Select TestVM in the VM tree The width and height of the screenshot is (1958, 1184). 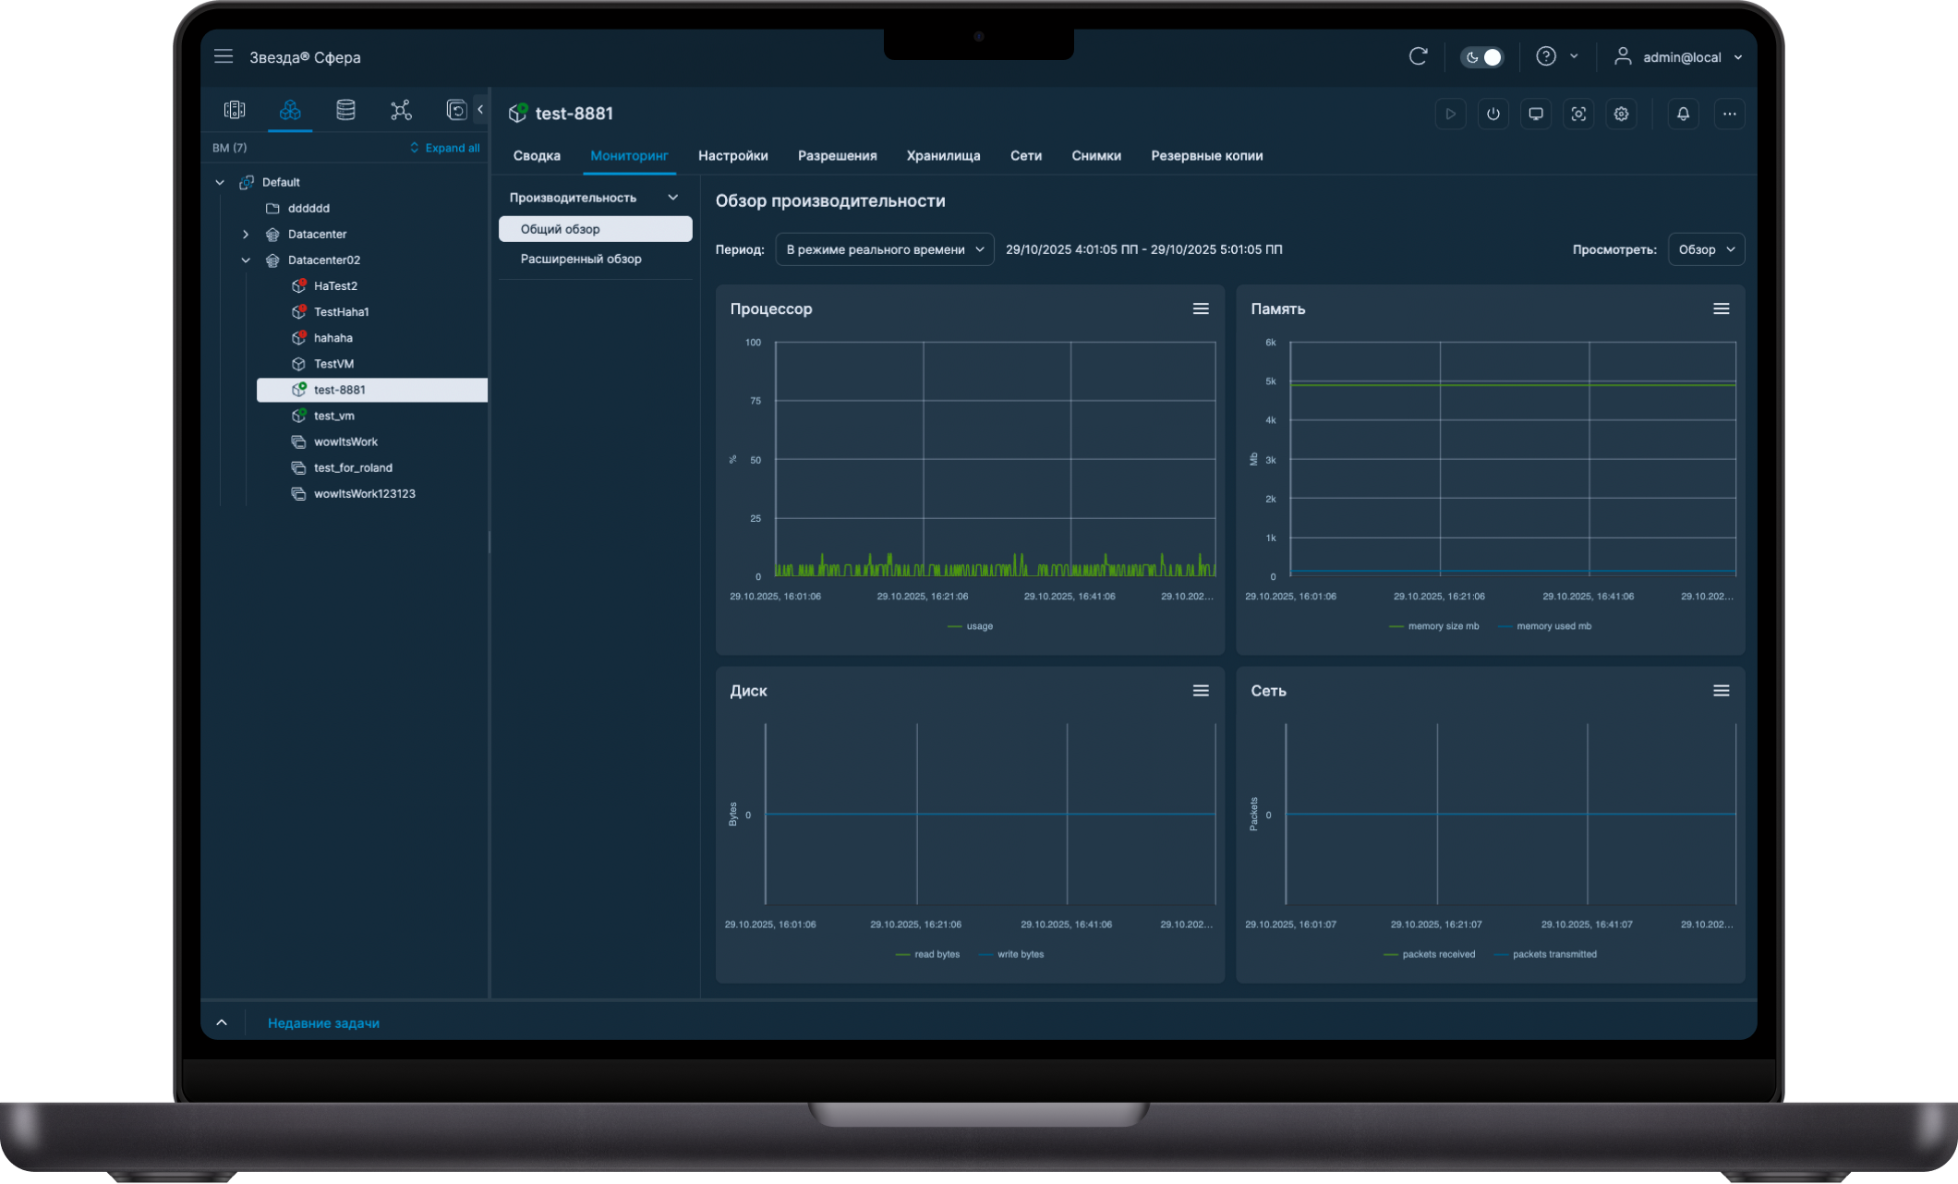(333, 364)
